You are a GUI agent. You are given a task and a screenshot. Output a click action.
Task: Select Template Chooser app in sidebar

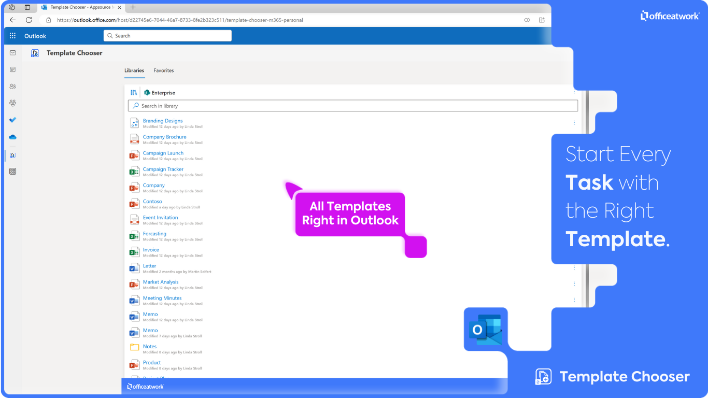12,155
